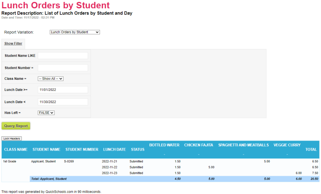Select the Student Number column header
The width and height of the screenshot is (321, 194).
click(x=82, y=149)
